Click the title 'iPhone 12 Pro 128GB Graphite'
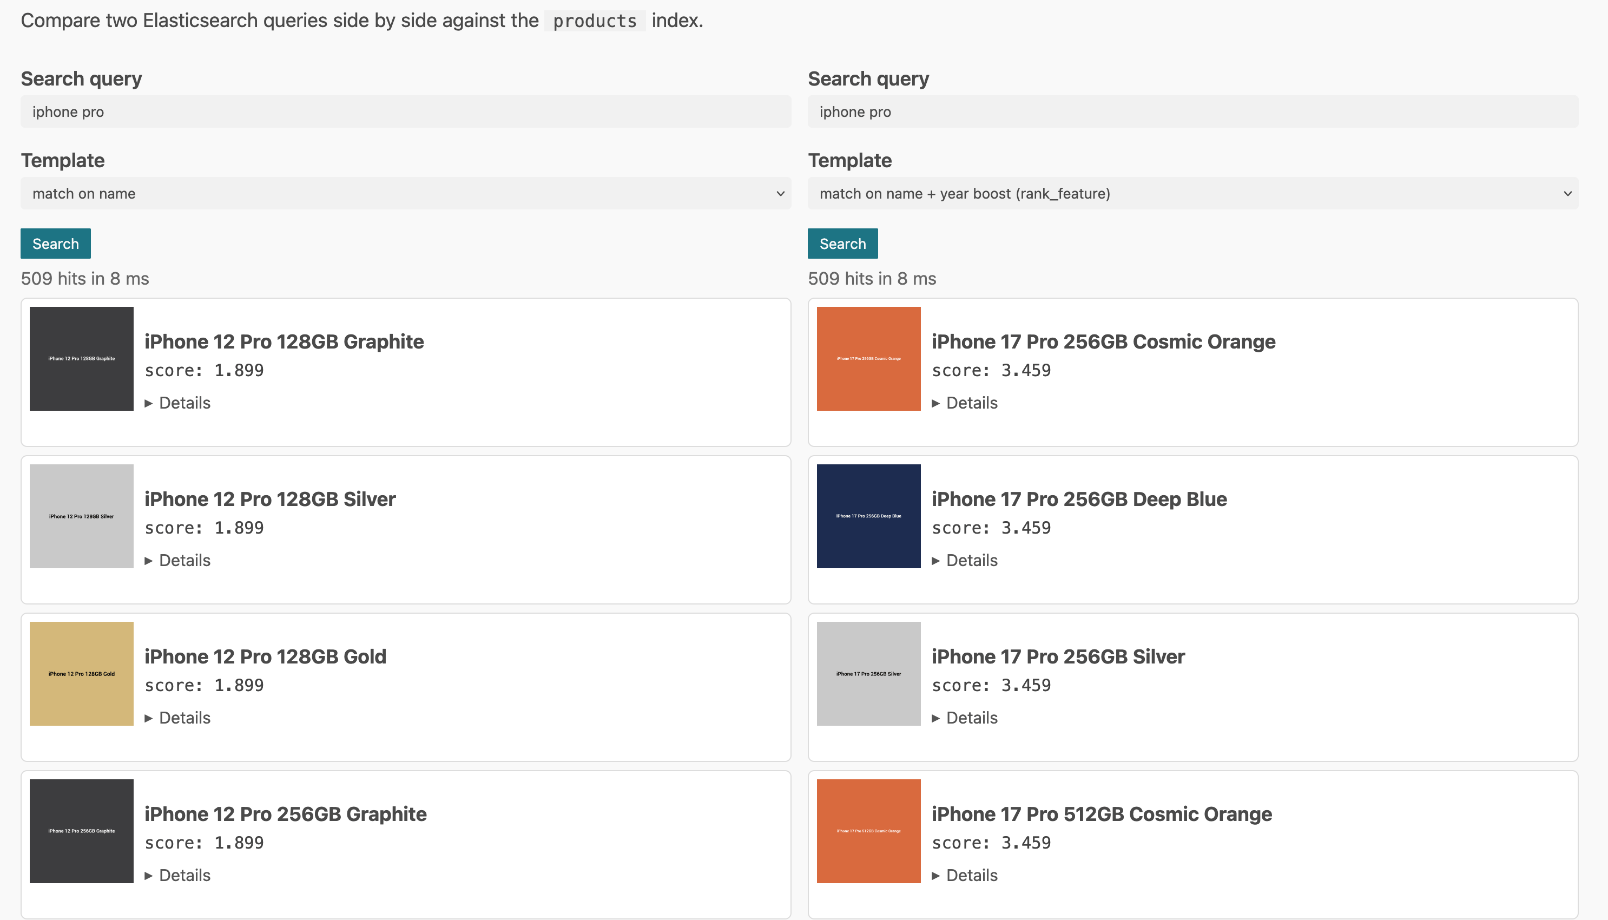Image resolution: width=1608 pixels, height=920 pixels. (284, 341)
